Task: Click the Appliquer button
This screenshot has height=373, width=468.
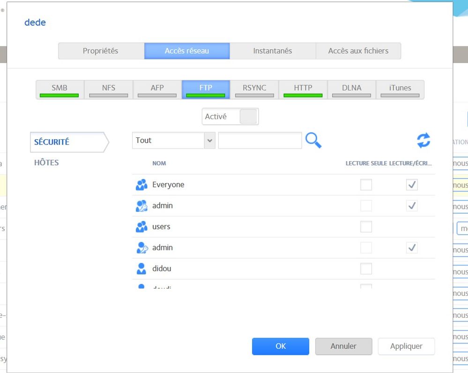Action: point(406,346)
